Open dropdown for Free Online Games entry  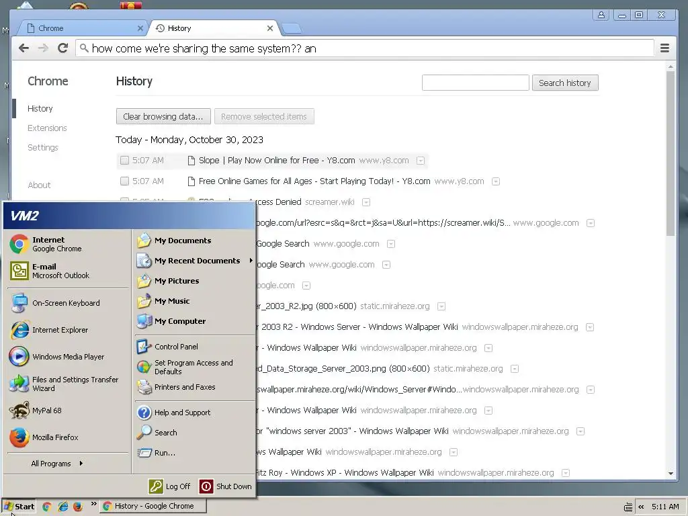point(496,181)
